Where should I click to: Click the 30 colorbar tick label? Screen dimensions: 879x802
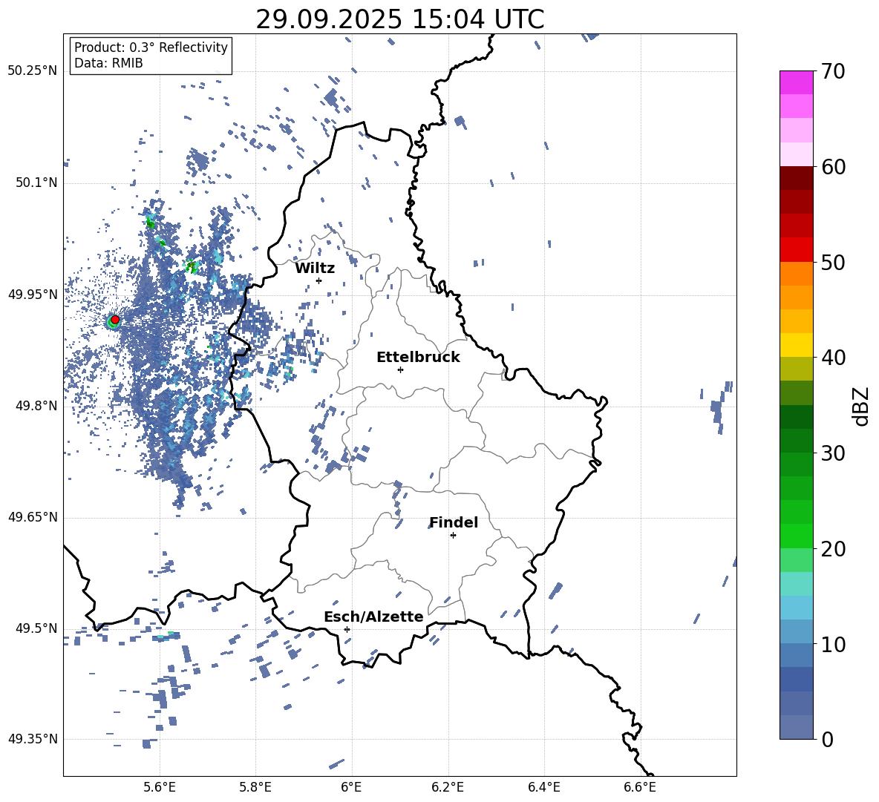832,453
